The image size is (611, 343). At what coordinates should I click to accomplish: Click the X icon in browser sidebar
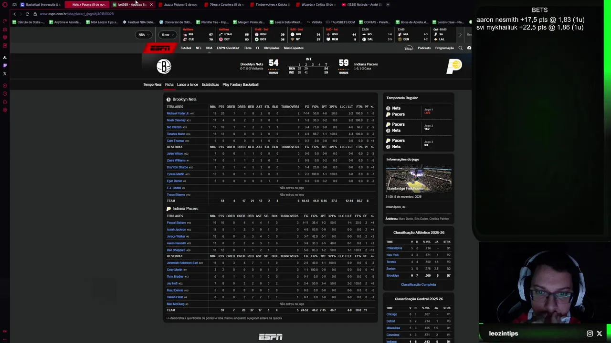click(x=5, y=73)
